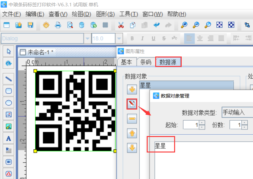Click the second fit-view icon with circle

(x=231, y=25)
